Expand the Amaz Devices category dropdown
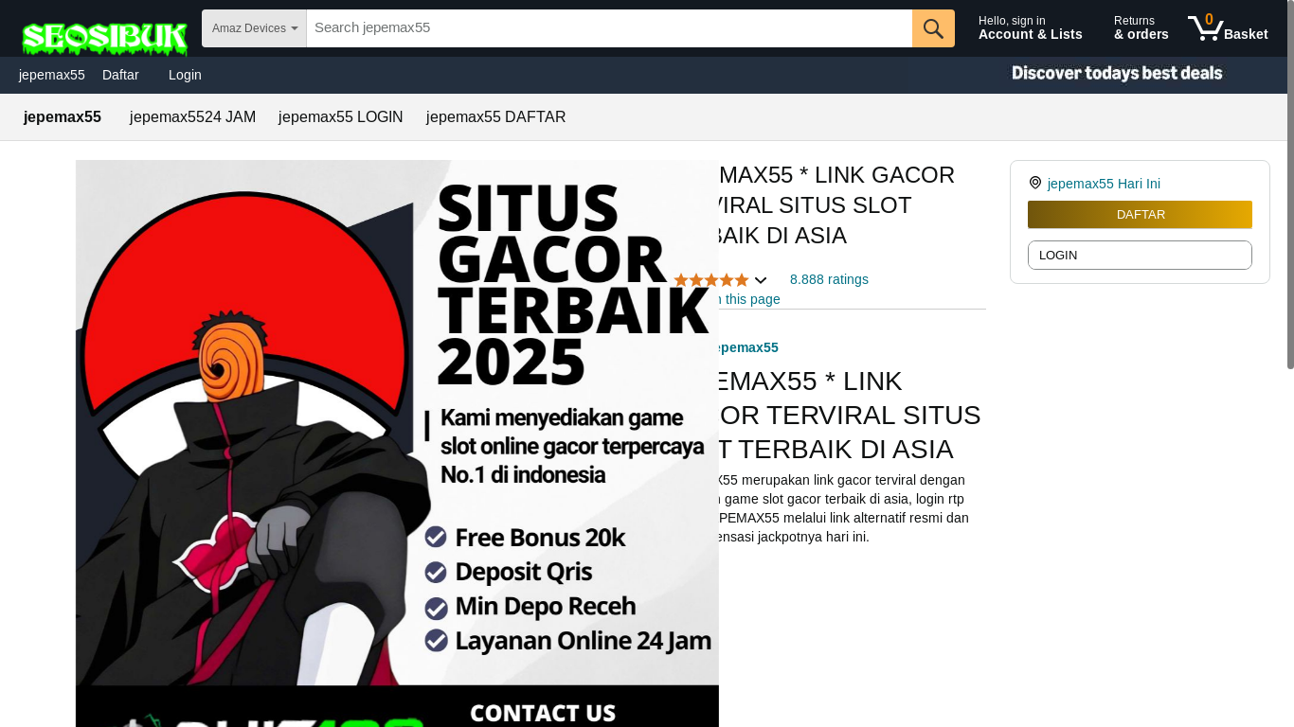The width and height of the screenshot is (1294, 727). 254,28
